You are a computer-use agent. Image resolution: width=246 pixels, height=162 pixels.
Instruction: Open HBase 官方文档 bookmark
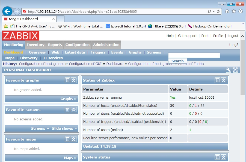(x=167, y=26)
